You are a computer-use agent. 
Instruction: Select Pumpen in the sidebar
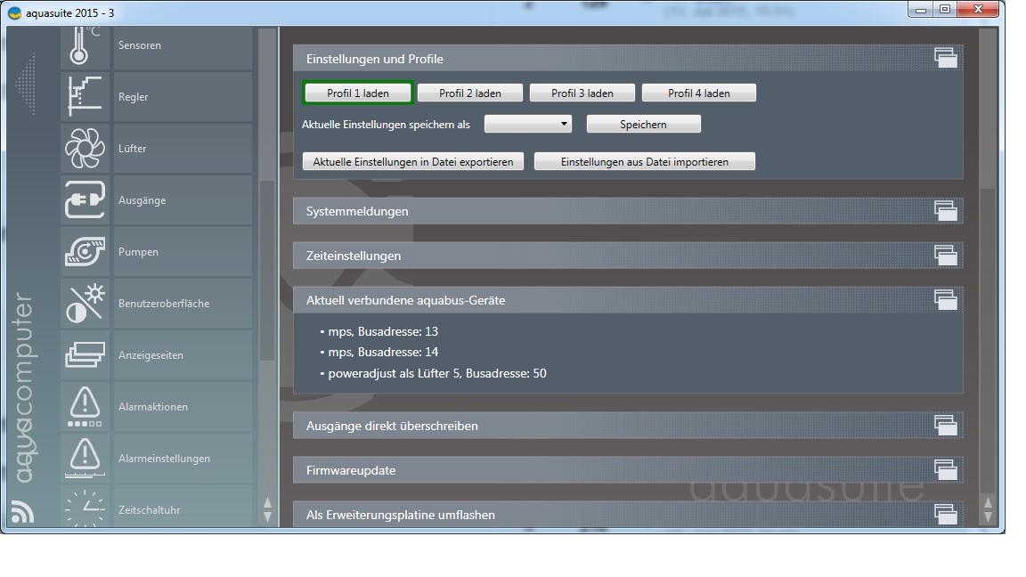tap(183, 252)
